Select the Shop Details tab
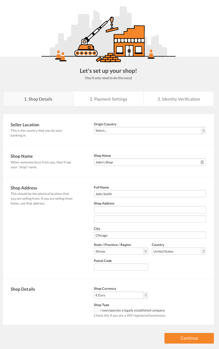 pyautogui.click(x=38, y=99)
